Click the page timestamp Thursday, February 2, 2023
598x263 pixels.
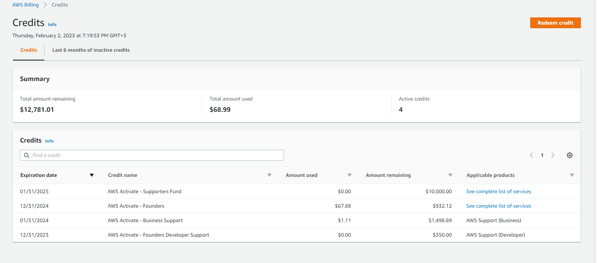69,35
